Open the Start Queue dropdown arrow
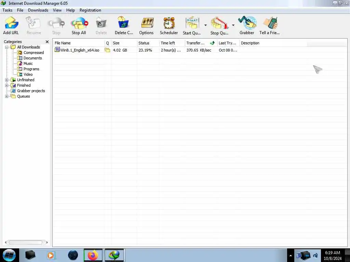The width and height of the screenshot is (350, 262). tap(205, 25)
